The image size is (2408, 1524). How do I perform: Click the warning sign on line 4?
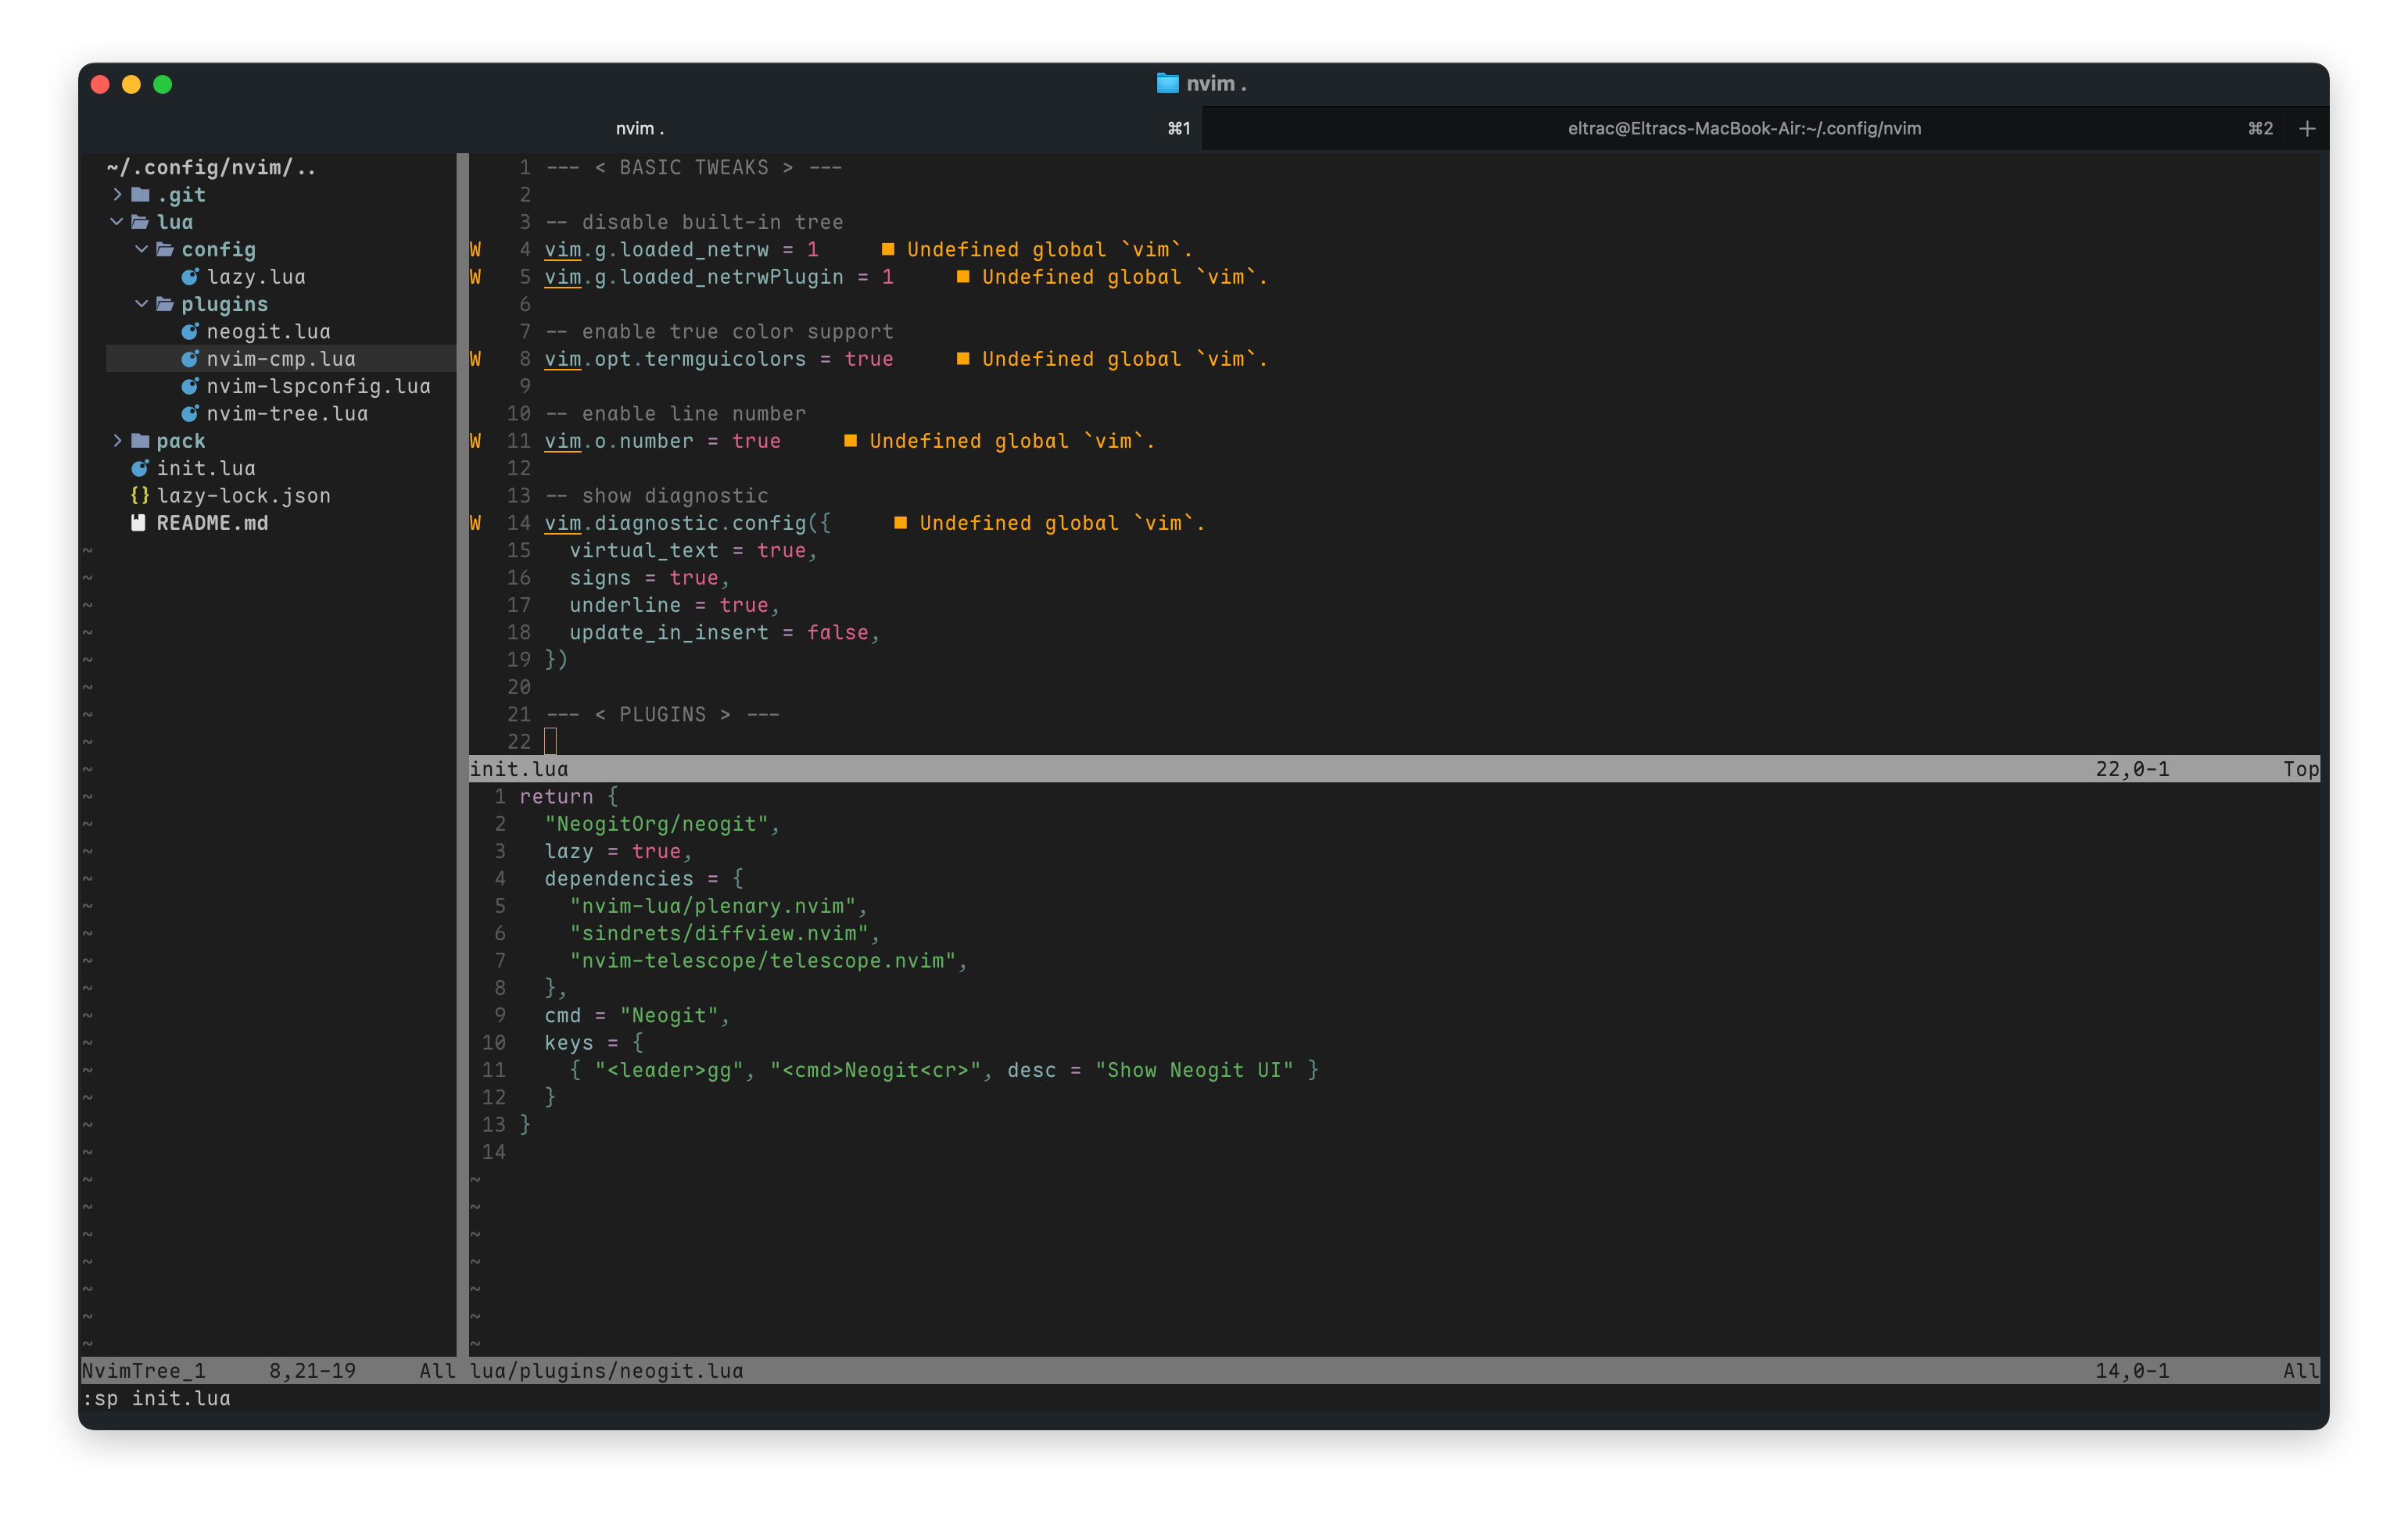pyautogui.click(x=475, y=250)
